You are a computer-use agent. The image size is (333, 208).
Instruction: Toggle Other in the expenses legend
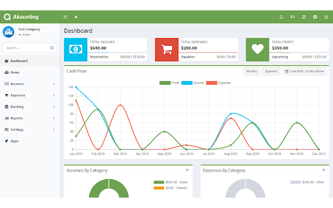pyautogui.click(x=307, y=182)
